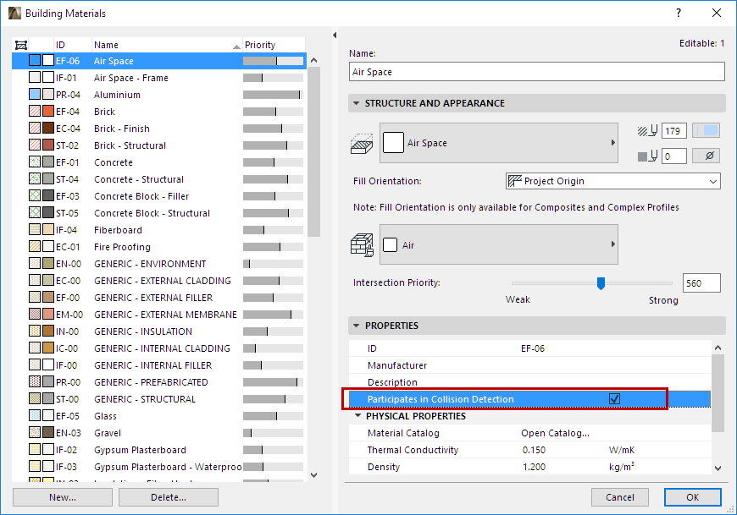Select the Aluminium material row
737x515 pixels.
(159, 95)
